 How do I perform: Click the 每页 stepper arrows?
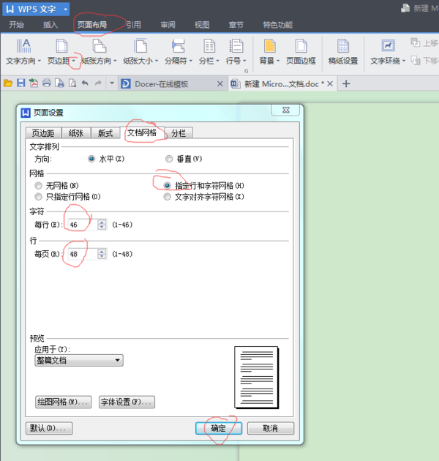click(x=102, y=254)
